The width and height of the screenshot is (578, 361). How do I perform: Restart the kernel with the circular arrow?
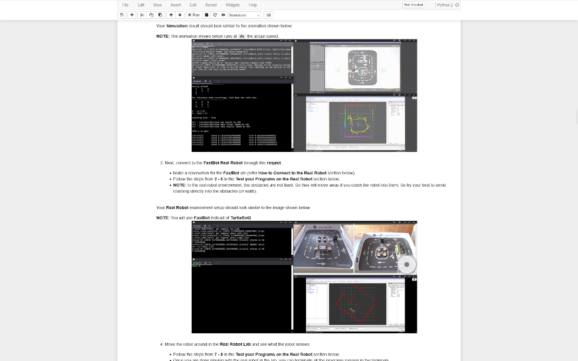tap(215, 15)
